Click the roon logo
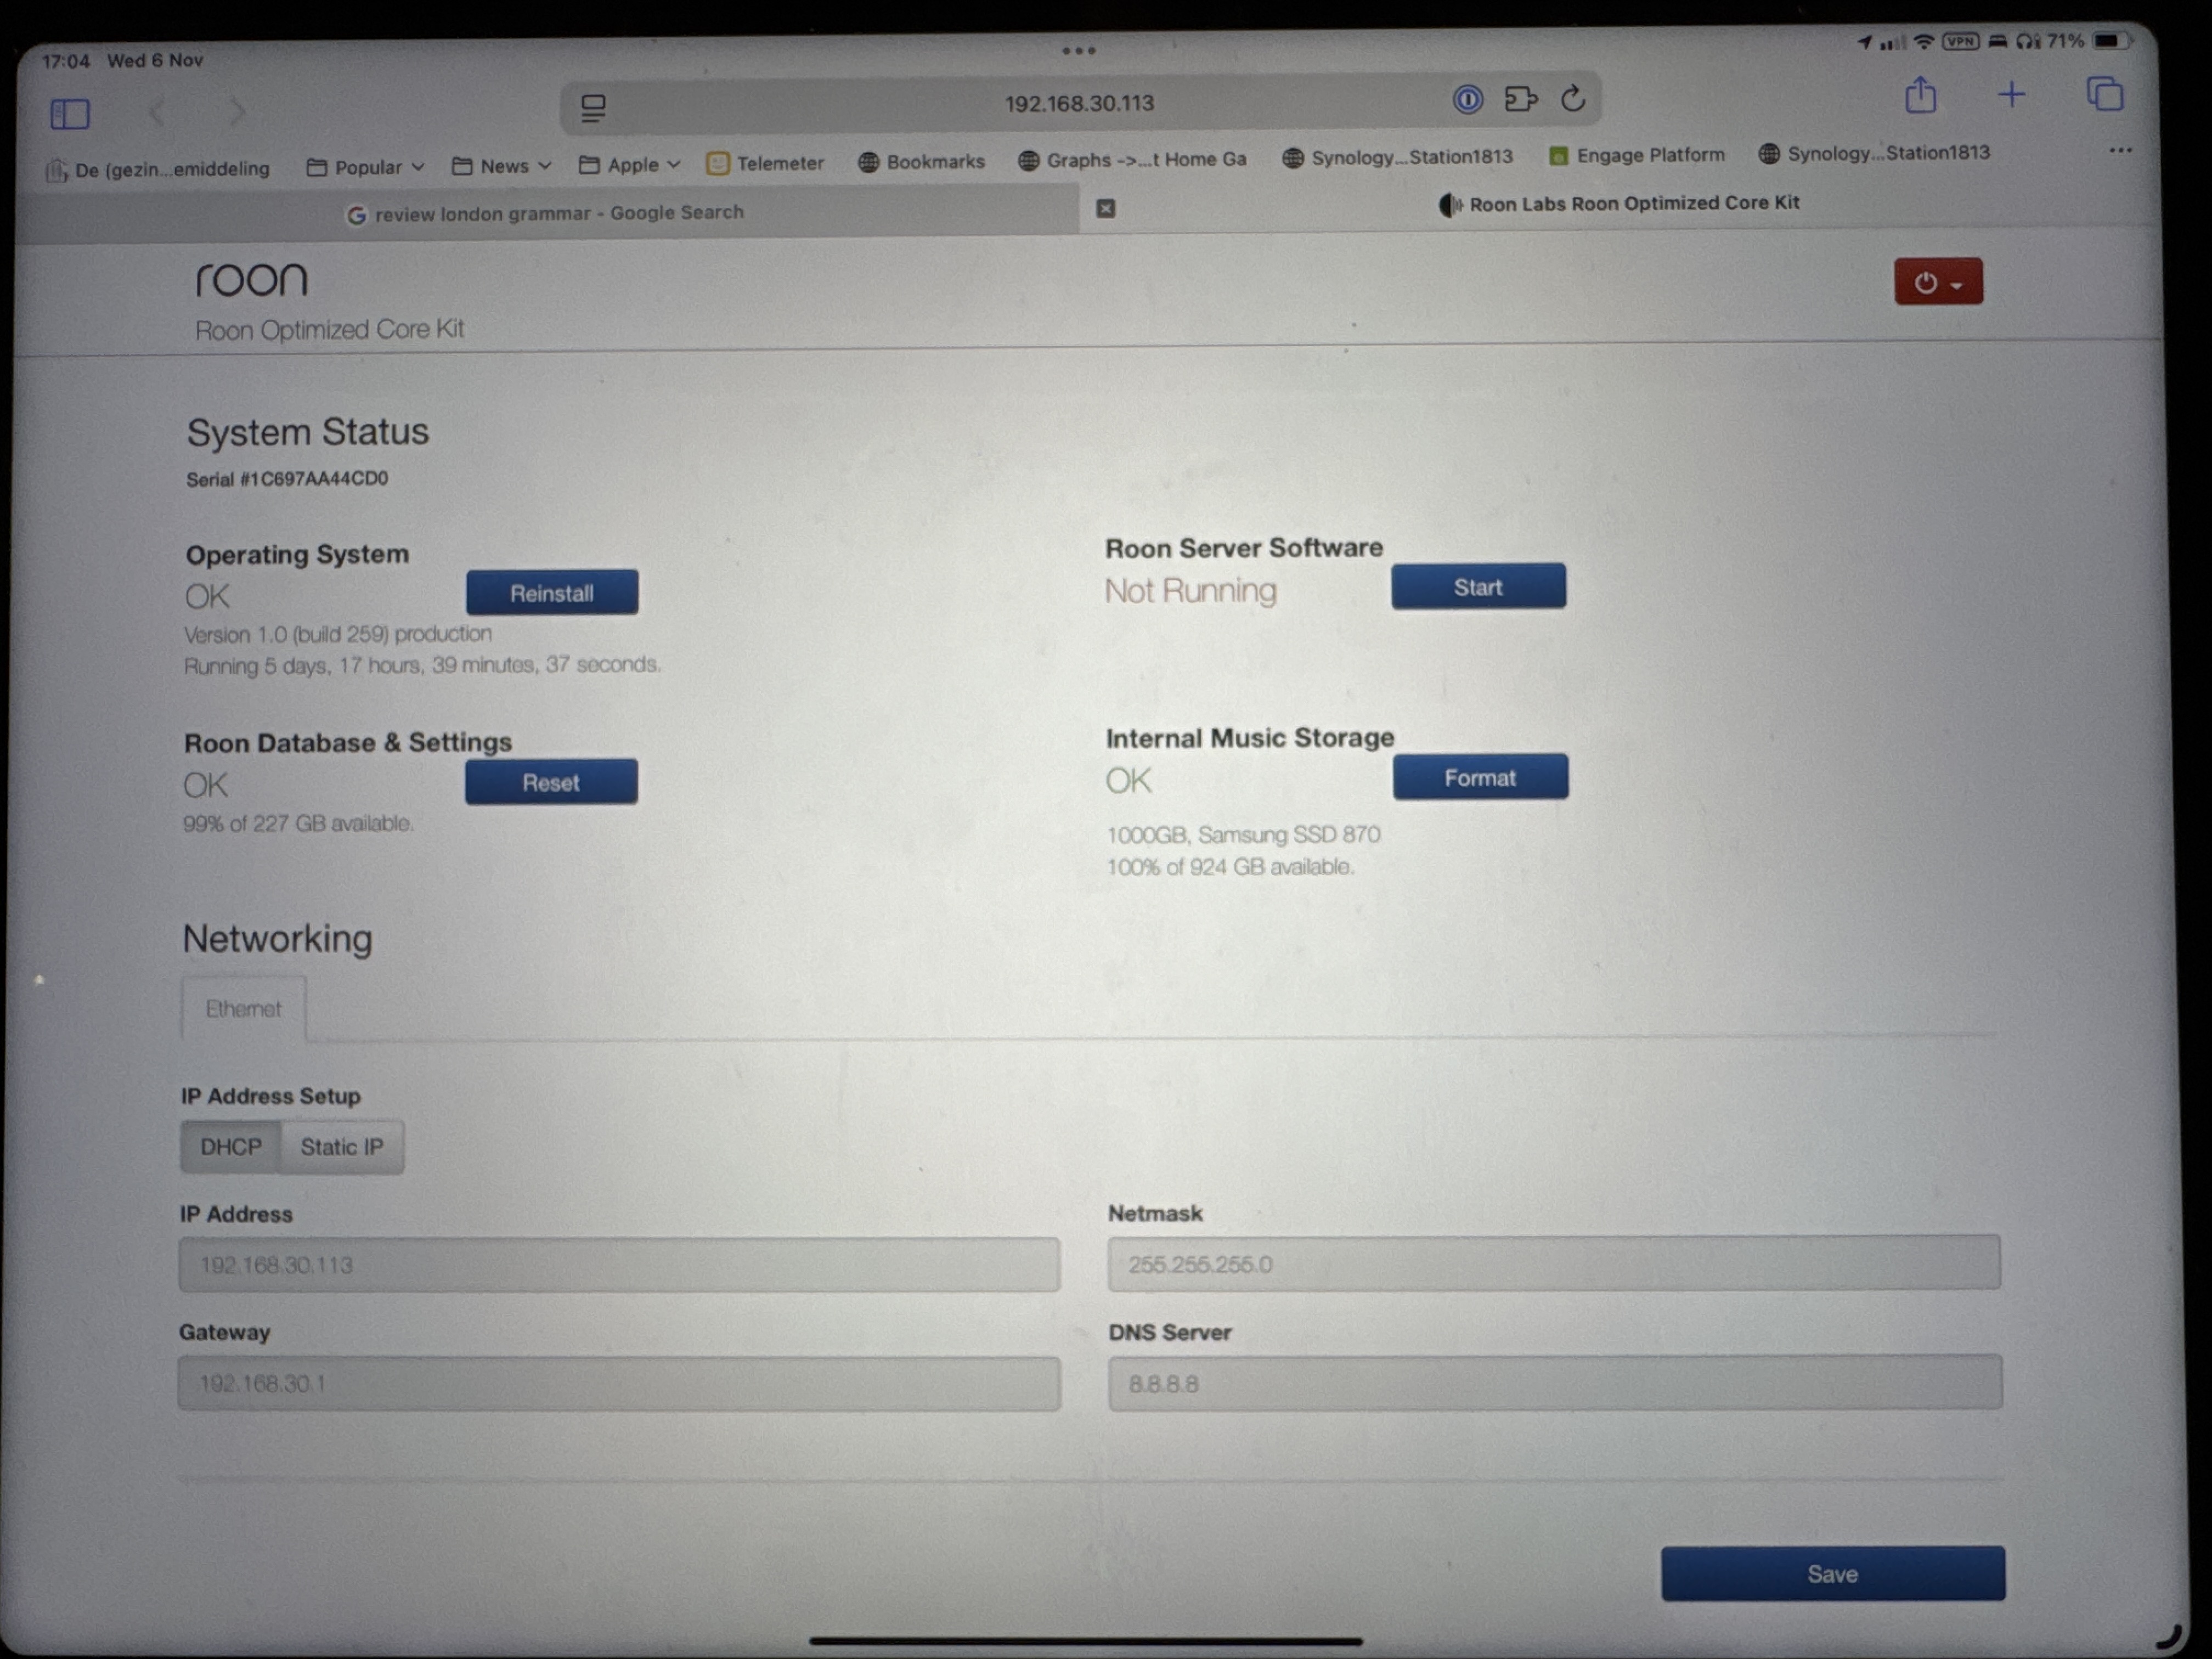Image resolution: width=2212 pixels, height=1659 pixels. [x=251, y=279]
